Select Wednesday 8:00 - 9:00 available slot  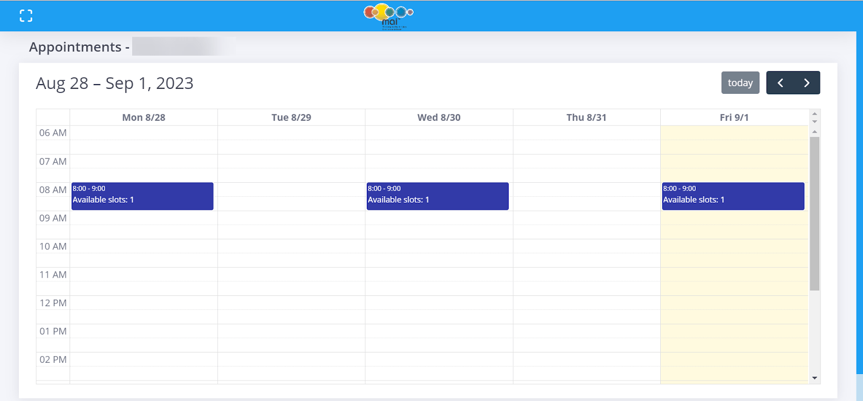pyautogui.click(x=437, y=196)
